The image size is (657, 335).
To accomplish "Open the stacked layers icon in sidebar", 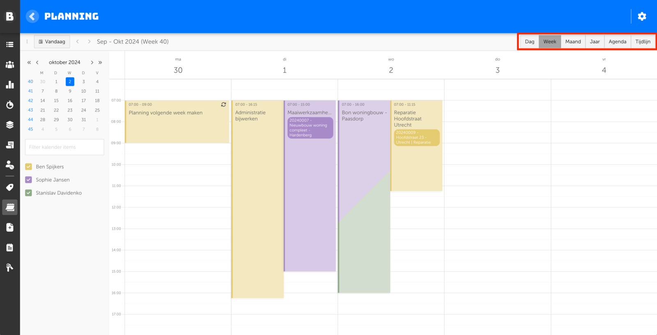I will pyautogui.click(x=10, y=125).
